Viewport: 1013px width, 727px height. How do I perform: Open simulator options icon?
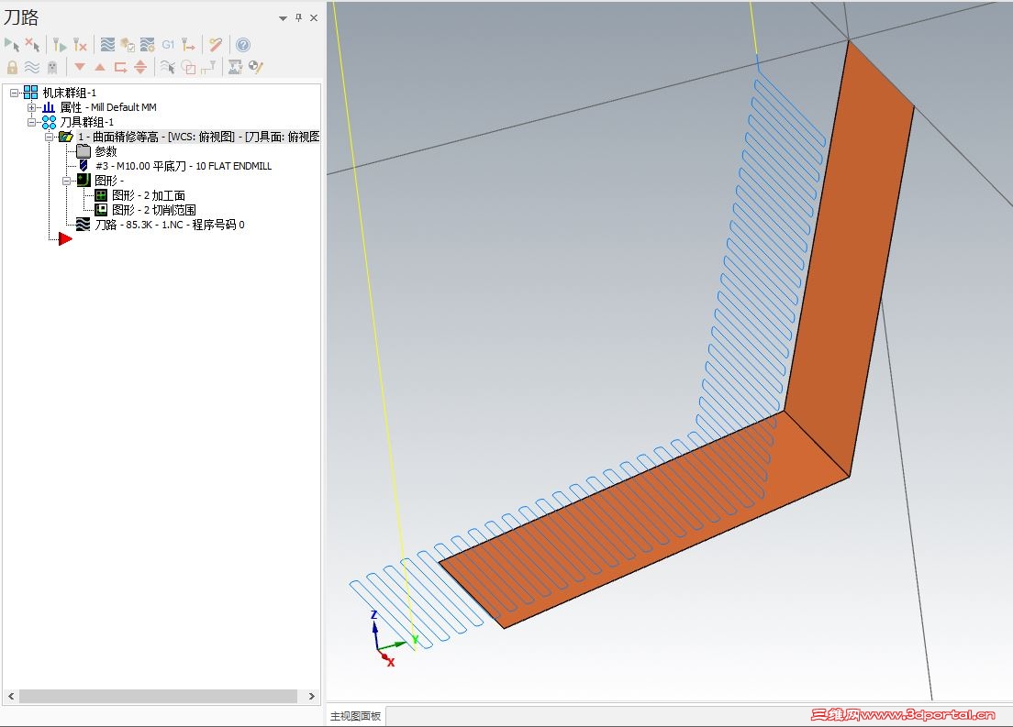point(148,45)
